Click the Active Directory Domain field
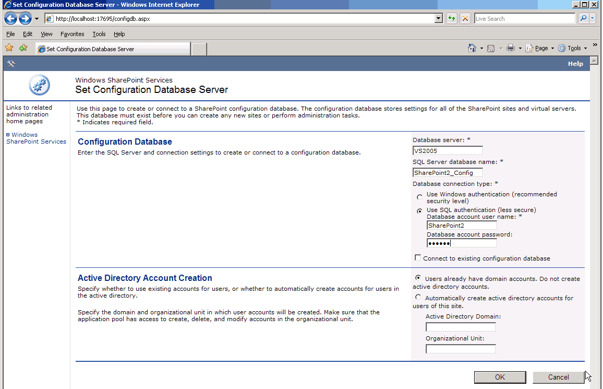This screenshot has height=389, width=603. point(461,327)
